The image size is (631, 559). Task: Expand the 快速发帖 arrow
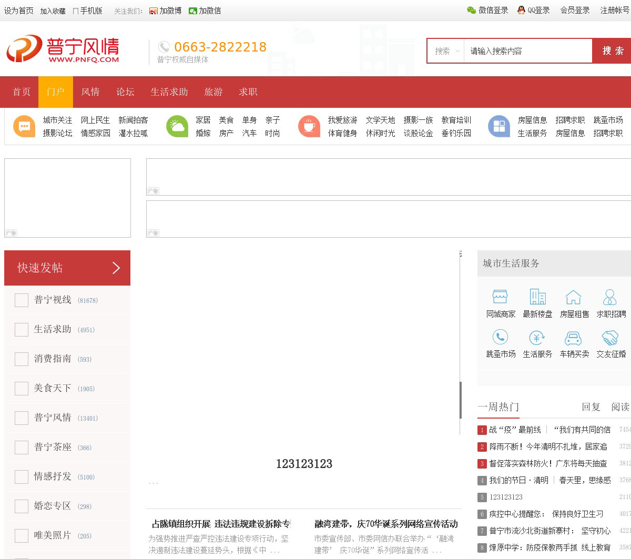coord(116,268)
